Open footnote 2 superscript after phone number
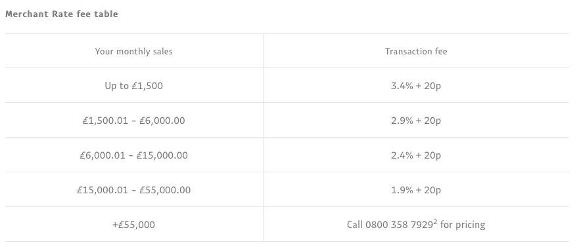Screen dimensions: 579x249 [x=435, y=222]
